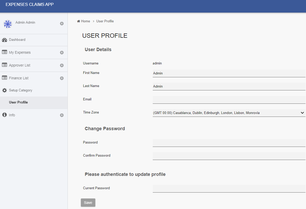Click the Home breadcrumb house icon
This screenshot has height=209, width=306.
[79, 21]
